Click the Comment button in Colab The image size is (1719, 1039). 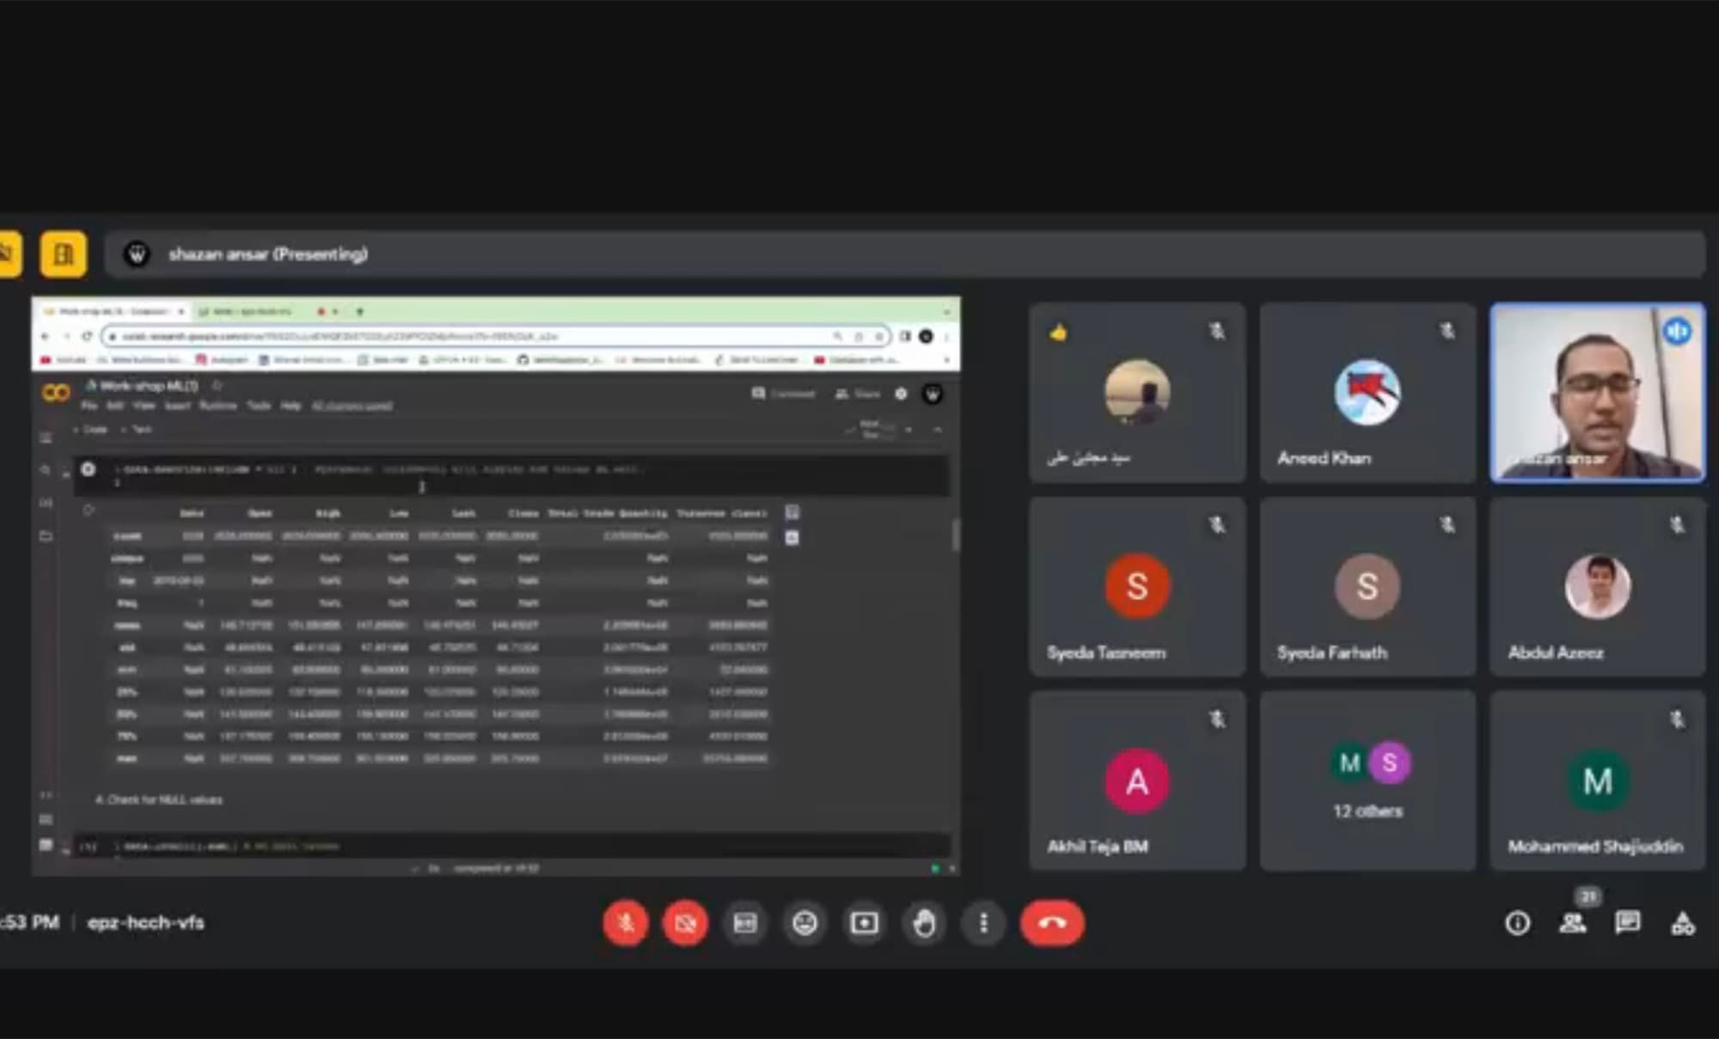(x=783, y=394)
